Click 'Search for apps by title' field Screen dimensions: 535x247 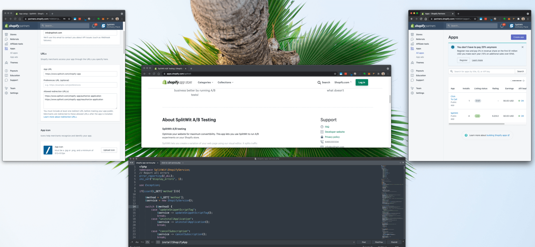pyautogui.click(x=481, y=71)
